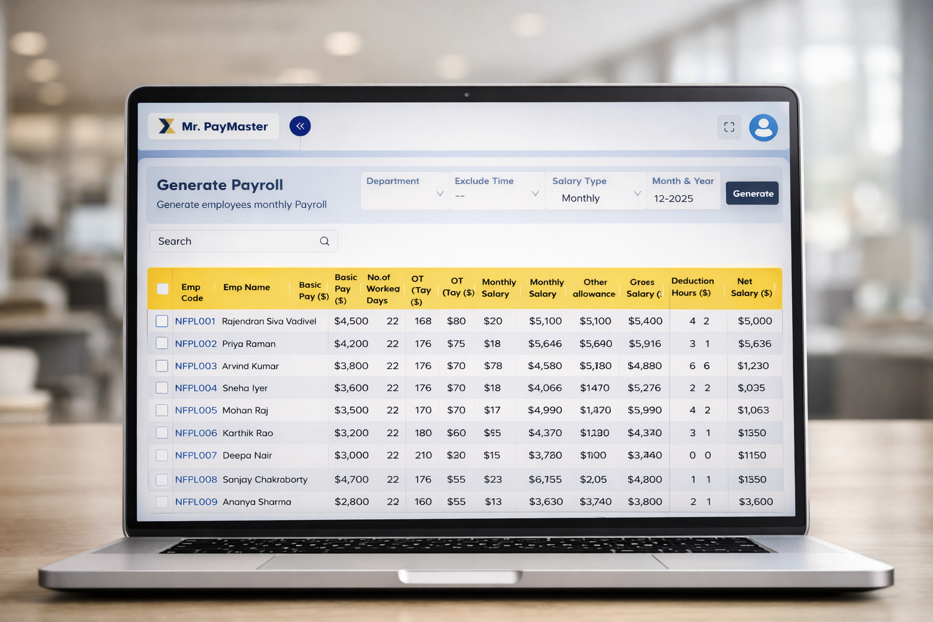933x622 pixels.
Task: Click the fullscreen expand icon
Action: (729, 127)
